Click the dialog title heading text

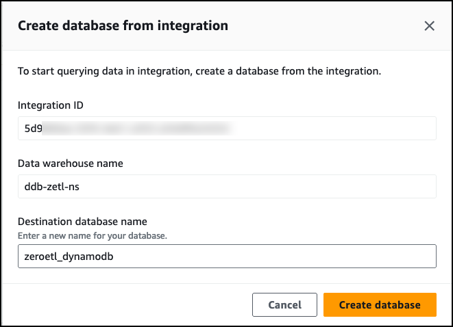pos(123,26)
